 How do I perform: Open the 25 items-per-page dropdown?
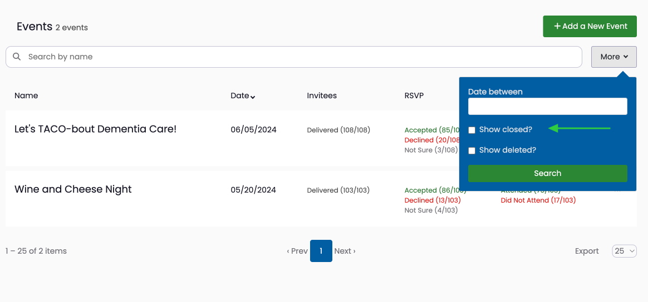point(624,251)
